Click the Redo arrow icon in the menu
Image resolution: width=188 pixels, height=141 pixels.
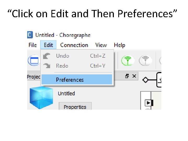pos(47,66)
